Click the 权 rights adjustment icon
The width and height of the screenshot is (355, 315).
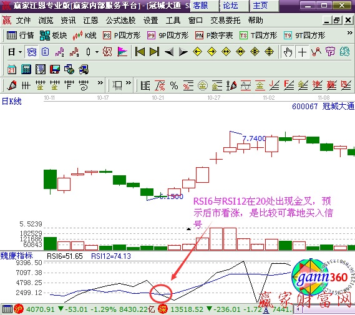107,52
